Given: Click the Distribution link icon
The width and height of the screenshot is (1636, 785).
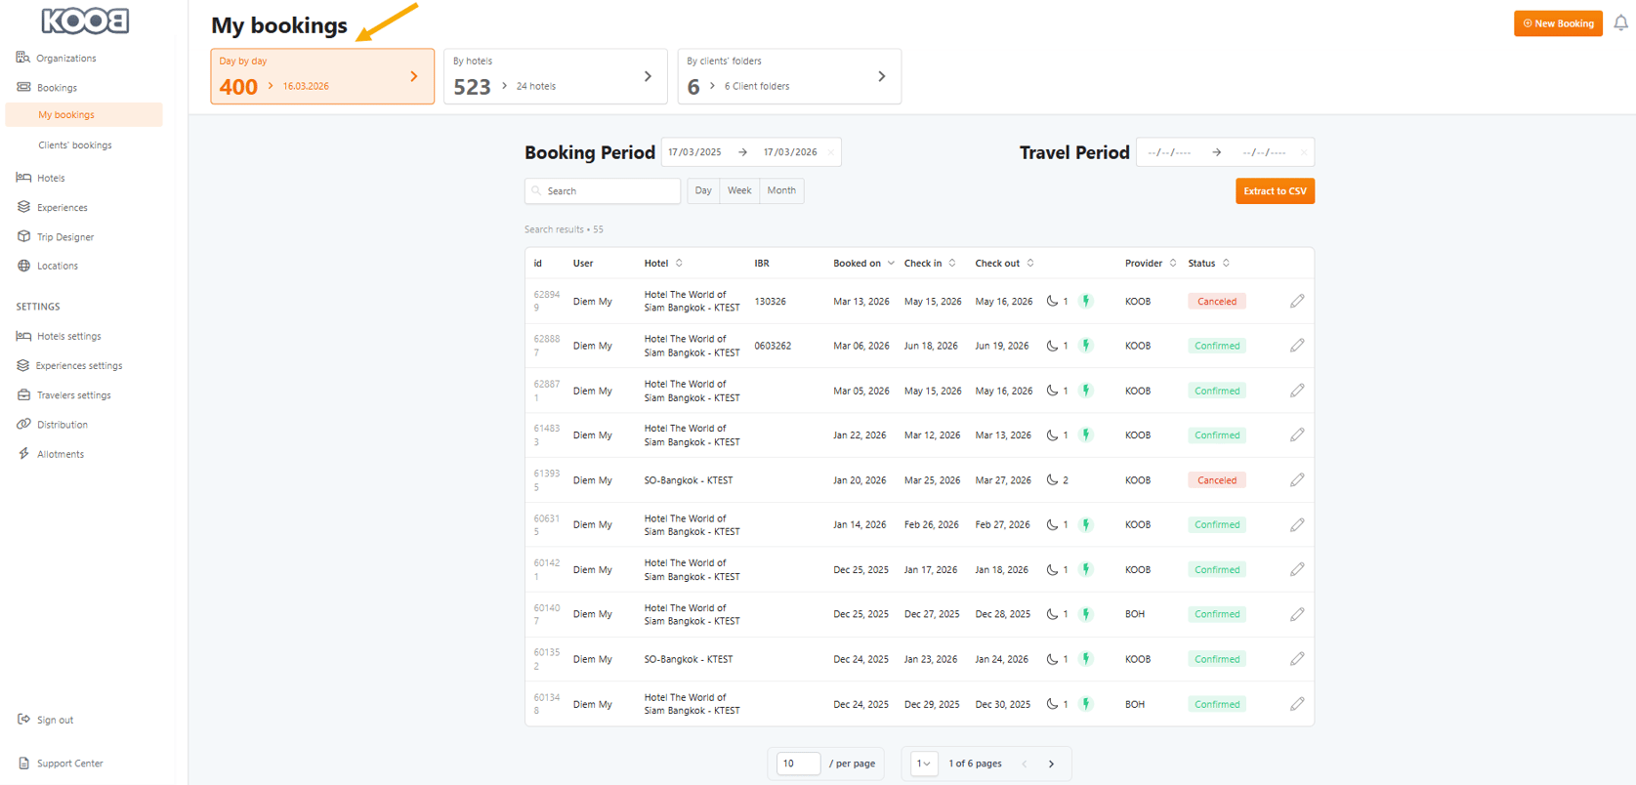Looking at the screenshot, I should pyautogui.click(x=23, y=425).
